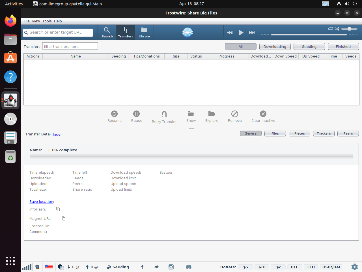This screenshot has height=272, width=362.
Task: Sort transfers by Size column header
Action: coord(176,56)
